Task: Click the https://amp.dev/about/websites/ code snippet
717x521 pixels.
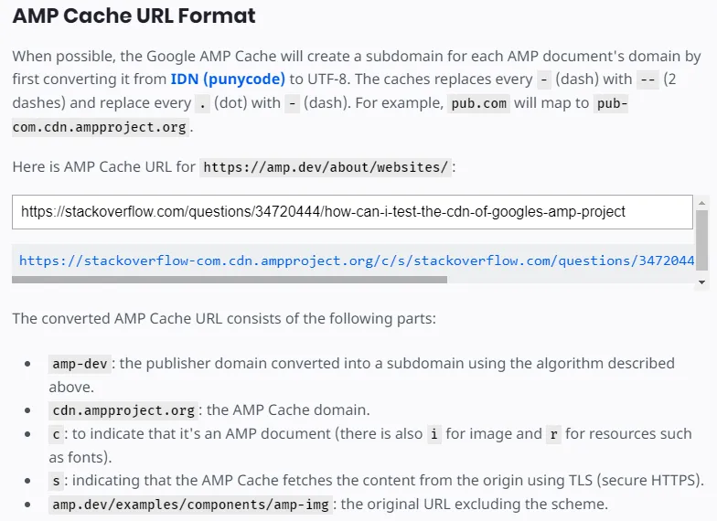Action: click(326, 167)
